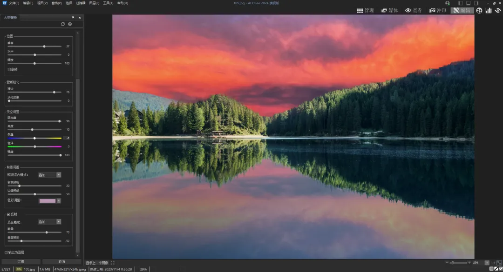Click the zoom-out minus icon at bottom right
The height and width of the screenshot is (272, 503).
pyautogui.click(x=447, y=263)
